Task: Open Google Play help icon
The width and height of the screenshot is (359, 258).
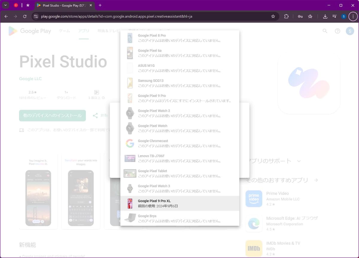Action: 337,31
